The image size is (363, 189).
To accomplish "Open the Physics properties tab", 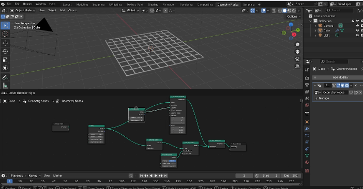I will tap(307, 142).
